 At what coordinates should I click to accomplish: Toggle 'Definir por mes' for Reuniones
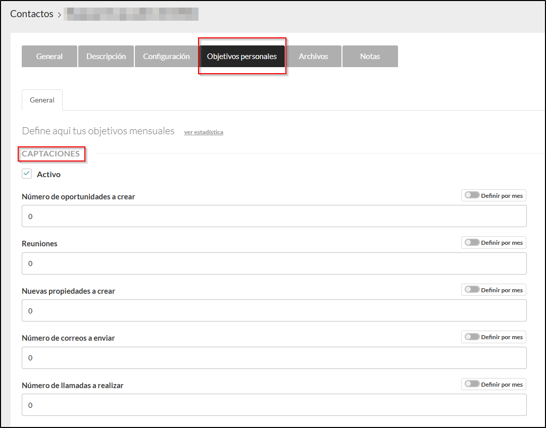point(472,243)
